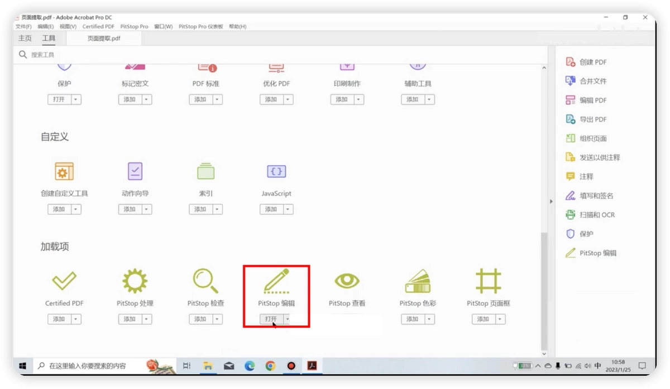Click the PitStop 检查 magnifier icon
This screenshot has height=389, width=670.
tap(205, 281)
